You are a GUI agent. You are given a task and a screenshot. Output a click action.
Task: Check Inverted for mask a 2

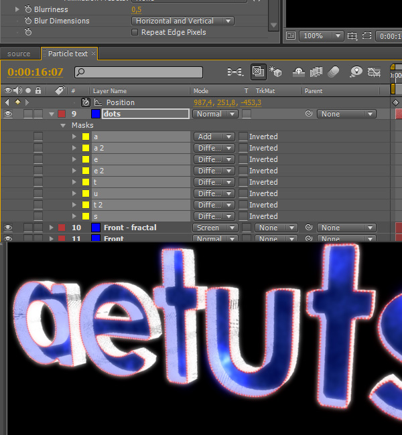pos(243,148)
